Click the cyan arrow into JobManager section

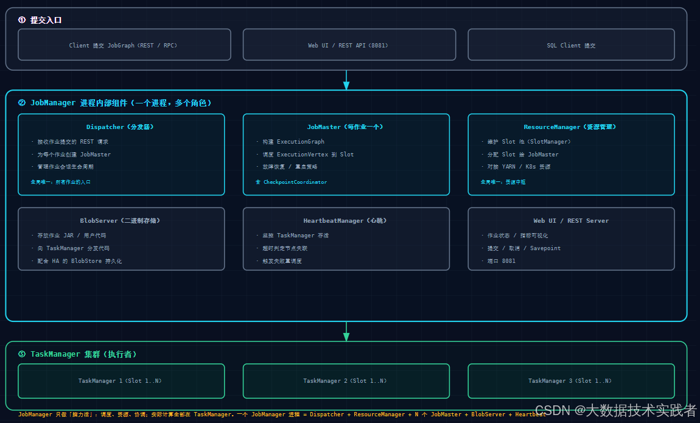(346, 80)
